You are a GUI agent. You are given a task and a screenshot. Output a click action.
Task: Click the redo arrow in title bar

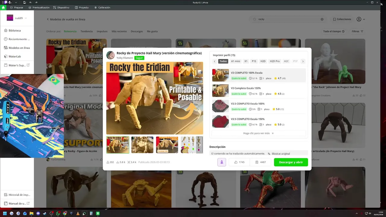coord(36,2)
